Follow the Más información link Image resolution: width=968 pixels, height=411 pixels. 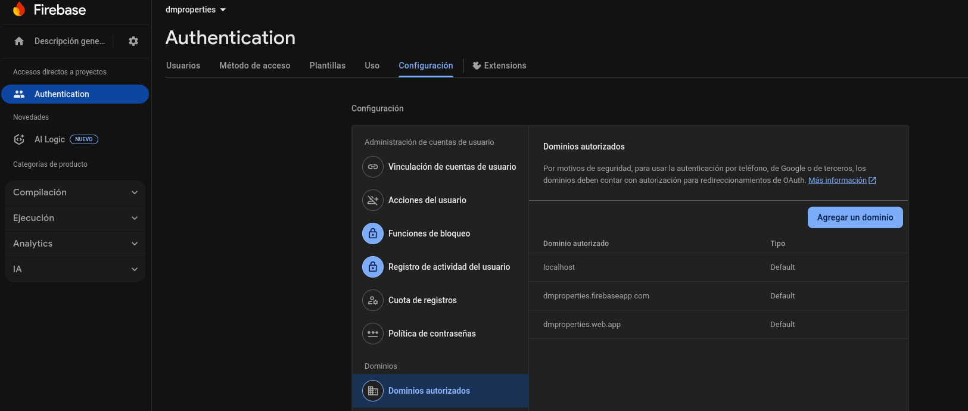837,180
